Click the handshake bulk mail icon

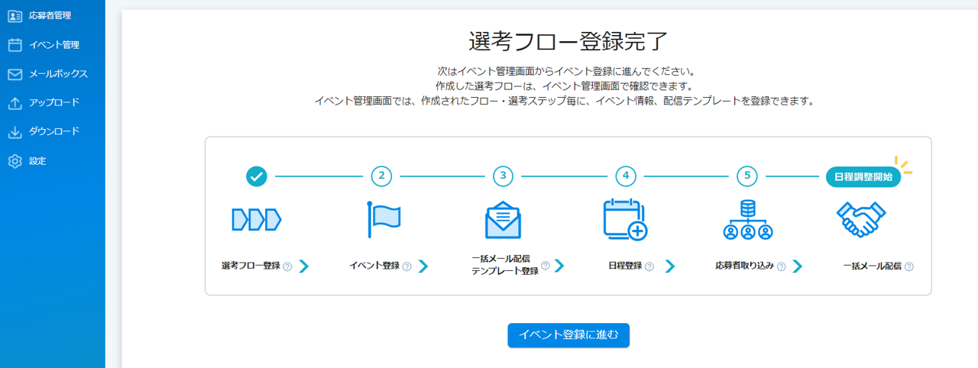click(862, 220)
